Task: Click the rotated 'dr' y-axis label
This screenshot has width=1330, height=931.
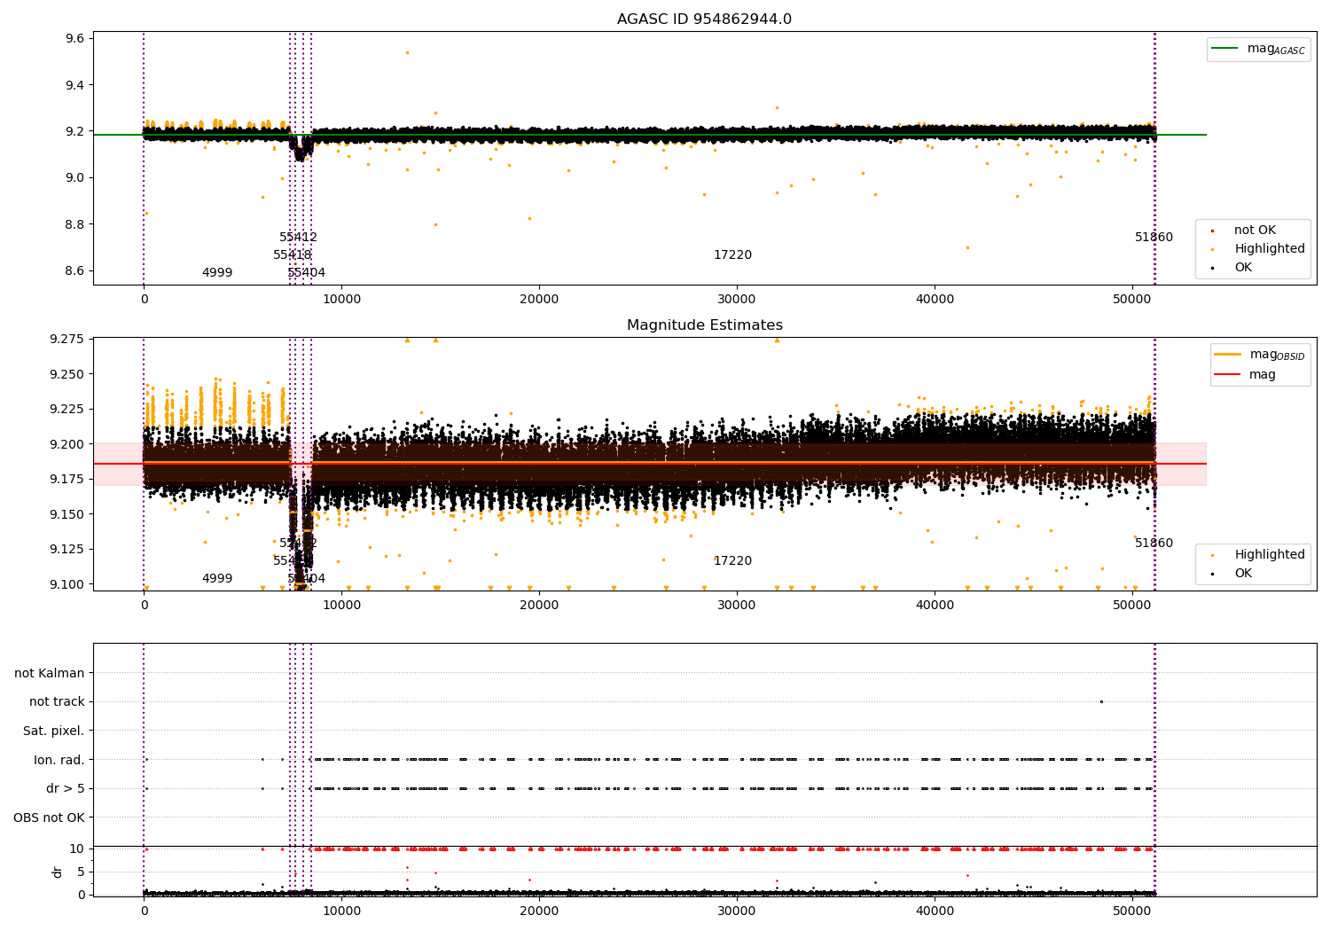Action: (x=58, y=872)
